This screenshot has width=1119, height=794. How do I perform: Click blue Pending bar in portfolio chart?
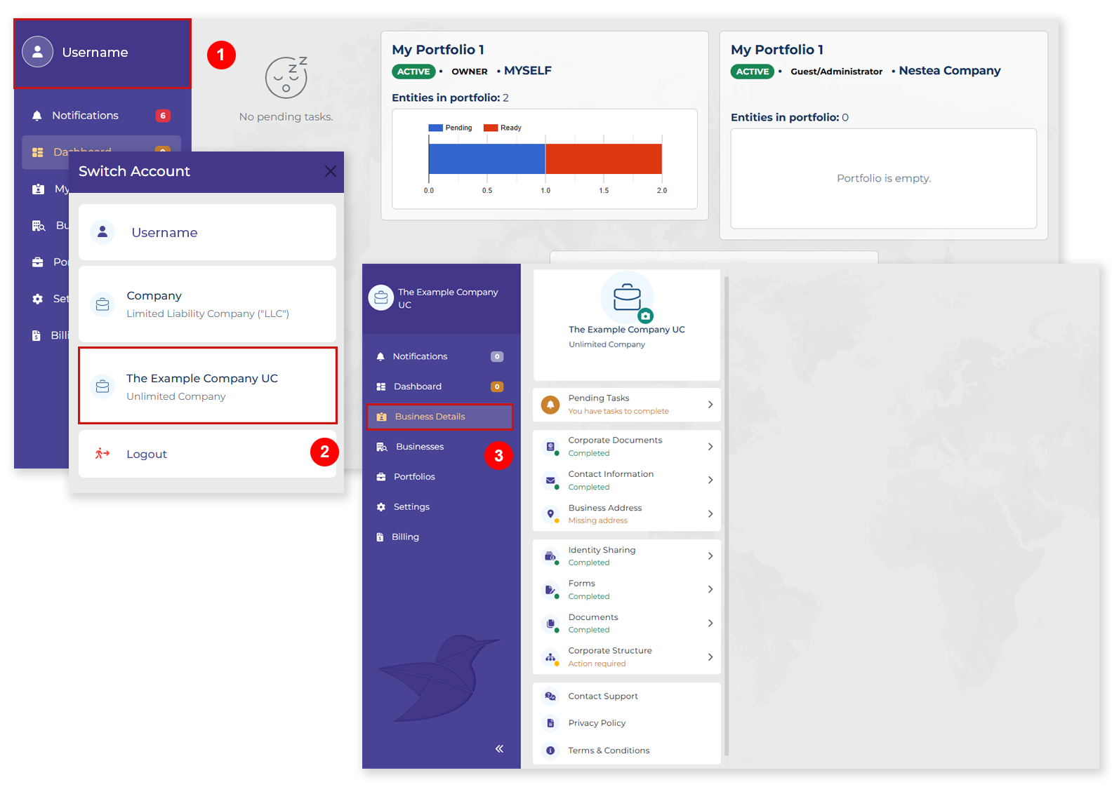coord(487,159)
